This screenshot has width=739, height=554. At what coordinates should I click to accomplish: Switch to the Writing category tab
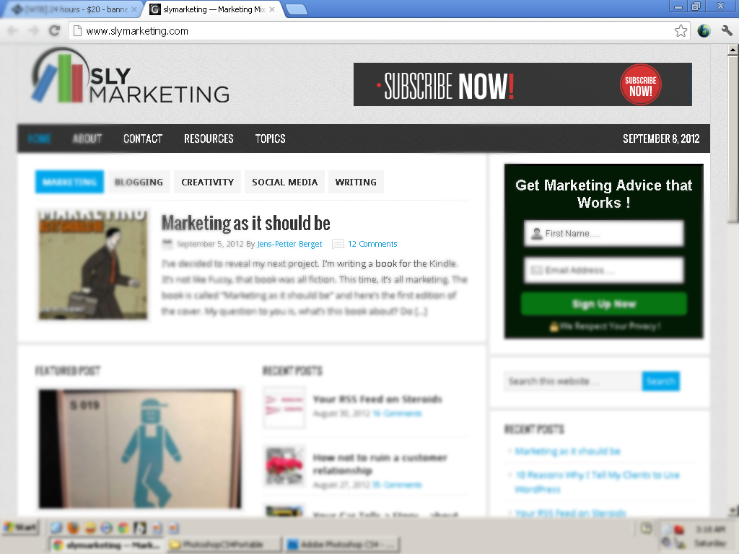[356, 182]
